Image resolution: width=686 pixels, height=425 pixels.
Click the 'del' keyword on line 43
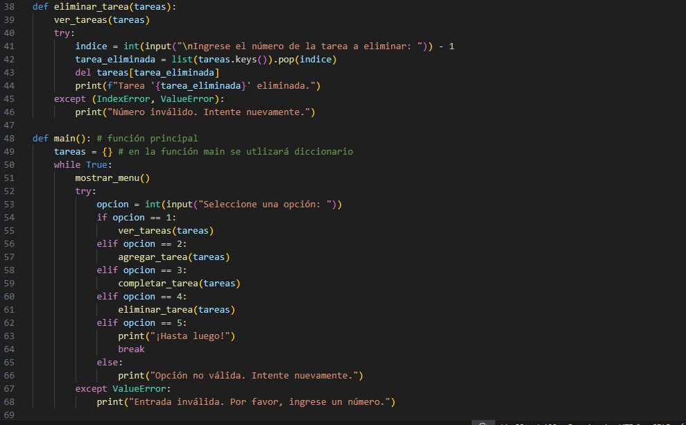(83, 72)
